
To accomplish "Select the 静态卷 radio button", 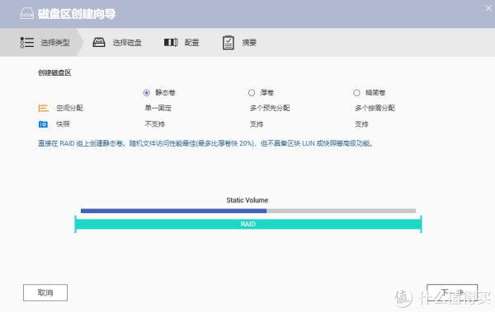I will pyautogui.click(x=147, y=93).
